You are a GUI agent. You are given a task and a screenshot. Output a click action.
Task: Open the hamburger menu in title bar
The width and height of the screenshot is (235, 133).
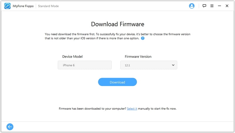[212, 6]
